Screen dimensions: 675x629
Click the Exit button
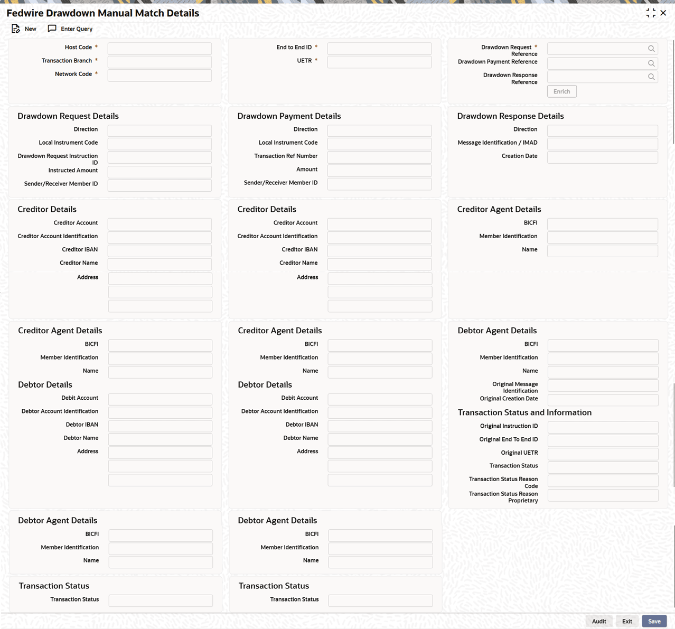tap(627, 621)
